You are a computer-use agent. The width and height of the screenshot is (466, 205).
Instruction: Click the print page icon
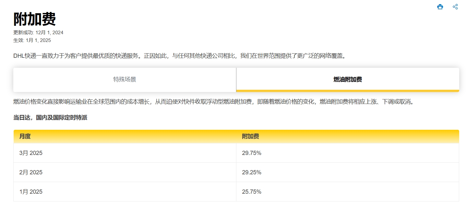[x=440, y=7]
